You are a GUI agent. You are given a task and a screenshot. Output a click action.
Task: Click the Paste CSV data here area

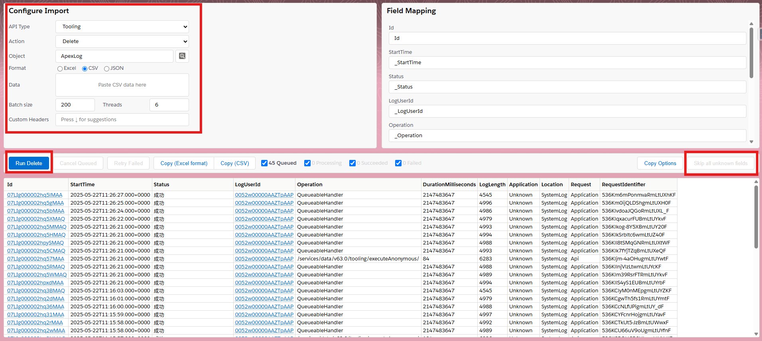click(122, 85)
